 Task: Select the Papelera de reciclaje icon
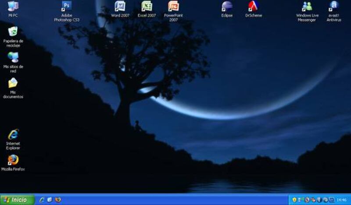click(13, 32)
